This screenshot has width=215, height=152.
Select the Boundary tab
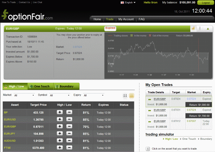tap(66, 86)
